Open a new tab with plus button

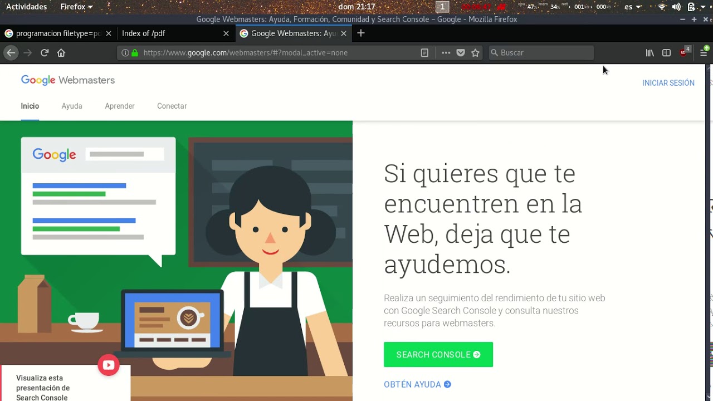[361, 33]
